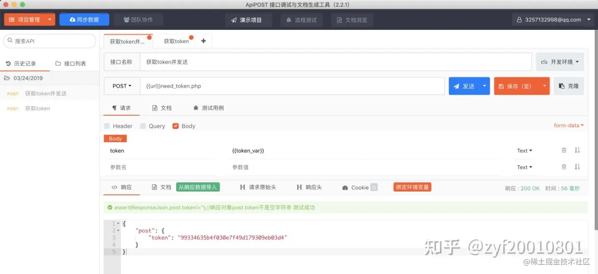Select the 文档 tab beside the 请求 tab

coord(162,108)
